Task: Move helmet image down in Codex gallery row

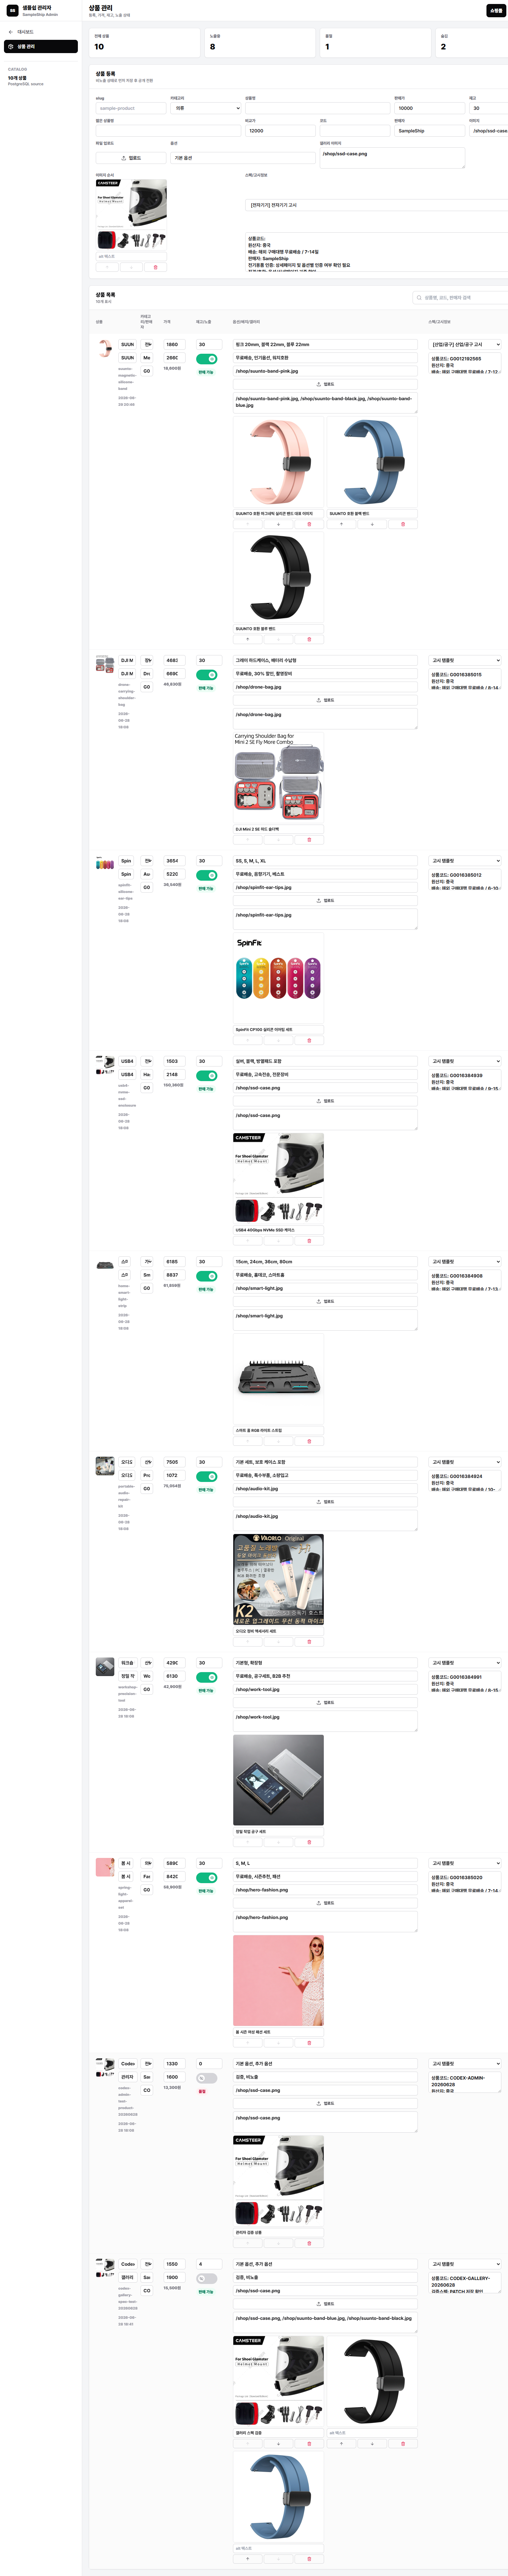Action: 278,2444
